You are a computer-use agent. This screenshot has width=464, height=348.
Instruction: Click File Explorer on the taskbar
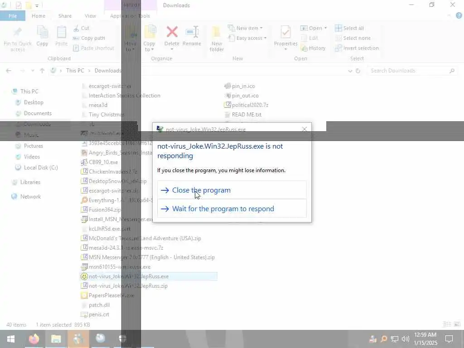(x=56, y=339)
